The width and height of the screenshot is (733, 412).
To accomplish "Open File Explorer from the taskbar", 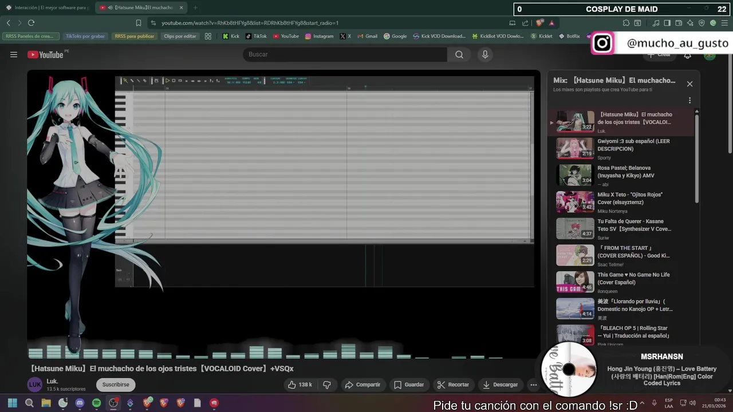I will point(46,403).
